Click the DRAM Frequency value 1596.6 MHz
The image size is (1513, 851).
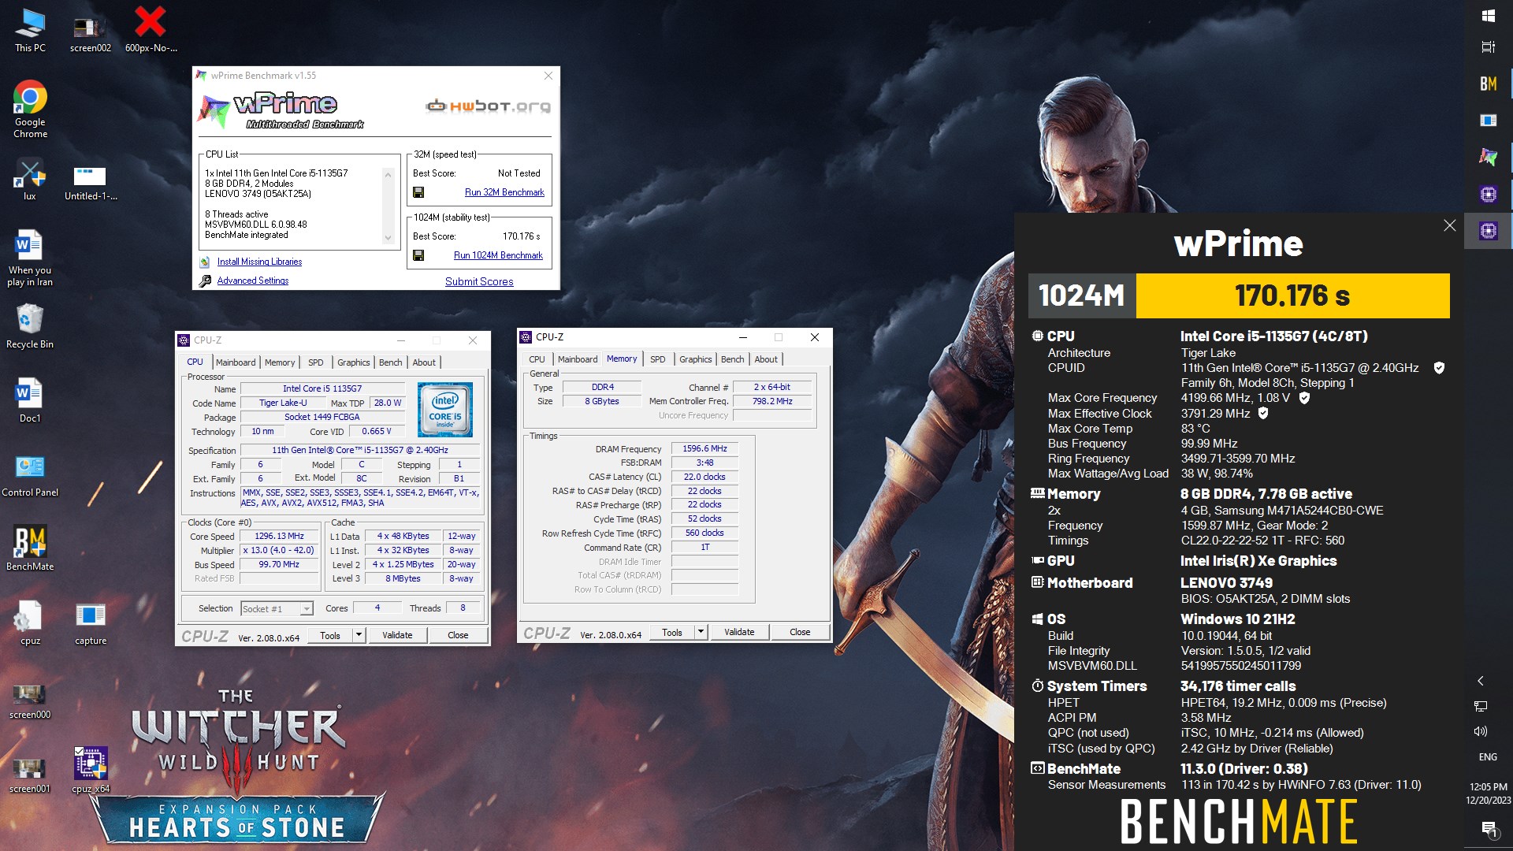(x=704, y=448)
